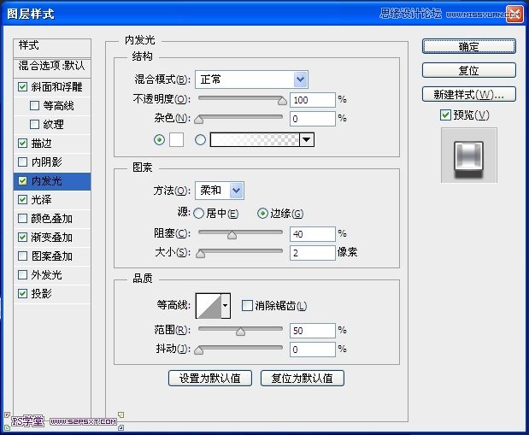Screen dimensions: 529x435
Task: Open the 投影 settings page
Action: pyautogui.click(x=42, y=294)
